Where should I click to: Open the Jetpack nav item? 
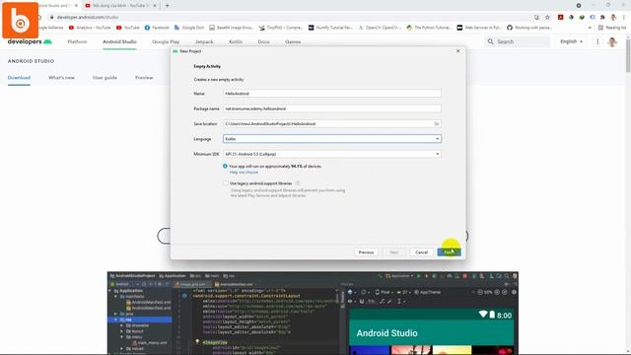204,41
